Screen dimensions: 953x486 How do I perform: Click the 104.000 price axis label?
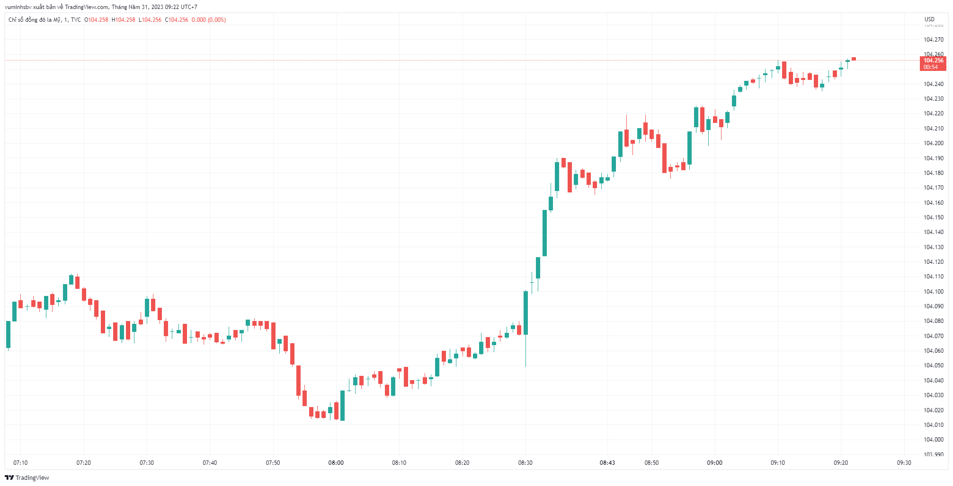pos(933,440)
